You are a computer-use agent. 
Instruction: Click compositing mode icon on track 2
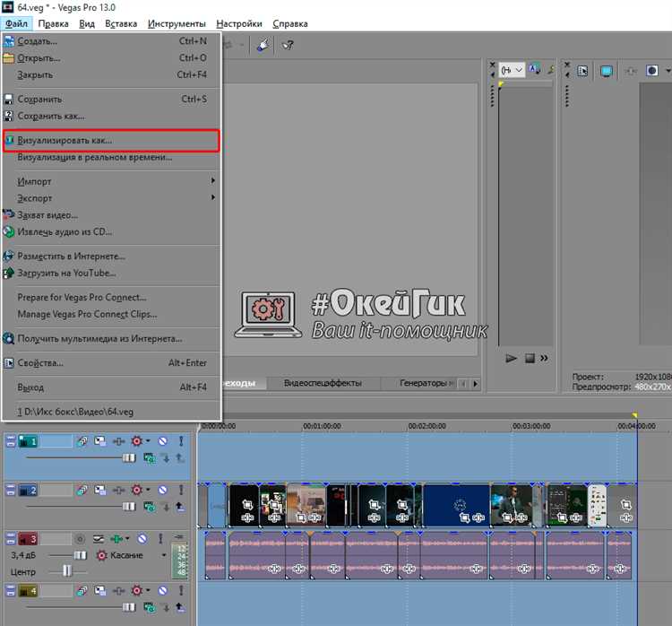150,507
